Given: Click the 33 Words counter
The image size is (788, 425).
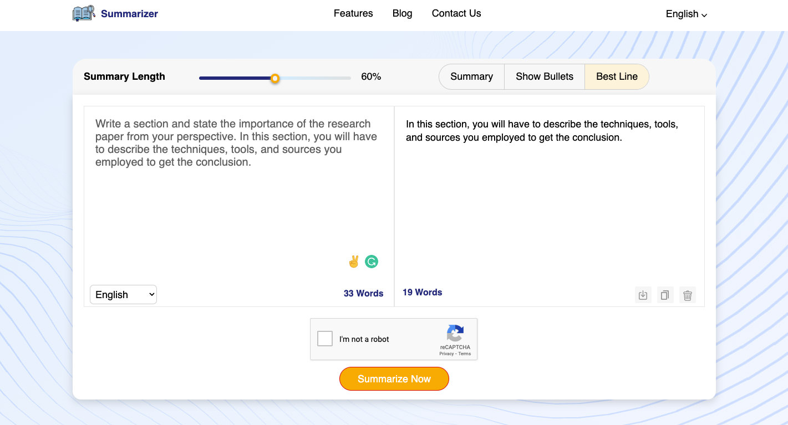Looking at the screenshot, I should tap(363, 294).
